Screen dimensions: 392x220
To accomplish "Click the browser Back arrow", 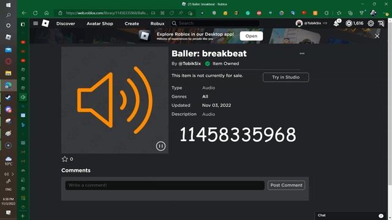I will [24, 13].
